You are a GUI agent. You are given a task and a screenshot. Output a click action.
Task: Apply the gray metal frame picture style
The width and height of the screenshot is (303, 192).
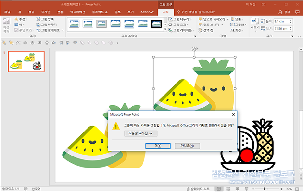pyautogui.click(x=101, y=24)
